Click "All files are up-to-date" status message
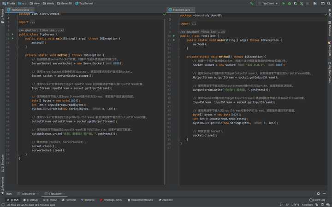This screenshot has width=332, height=207. [x=31, y=205]
